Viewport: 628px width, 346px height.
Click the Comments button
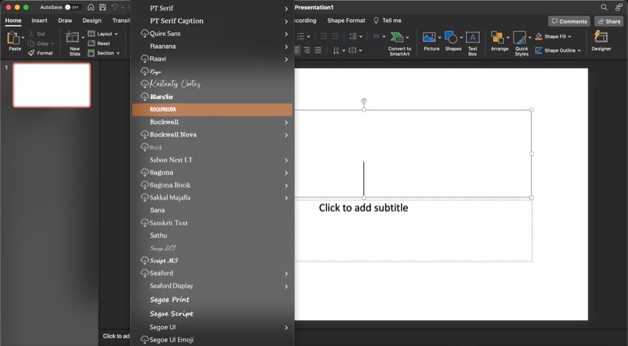(x=569, y=21)
